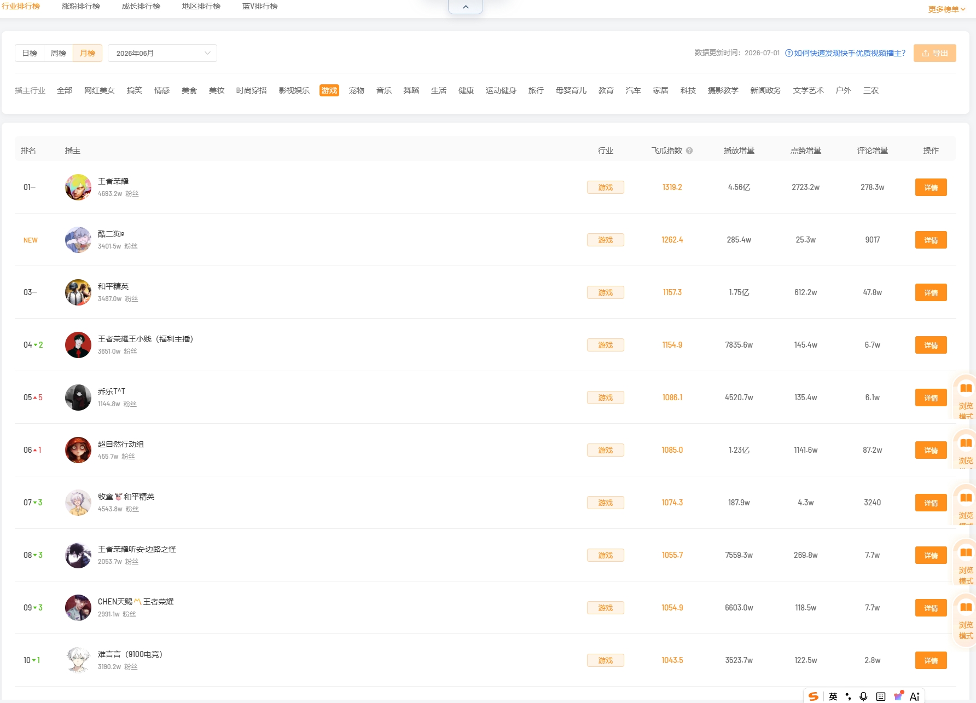Screen dimensions: 976x703
Task: Click the 超自然行动组 streamer name
Action: (x=121, y=444)
